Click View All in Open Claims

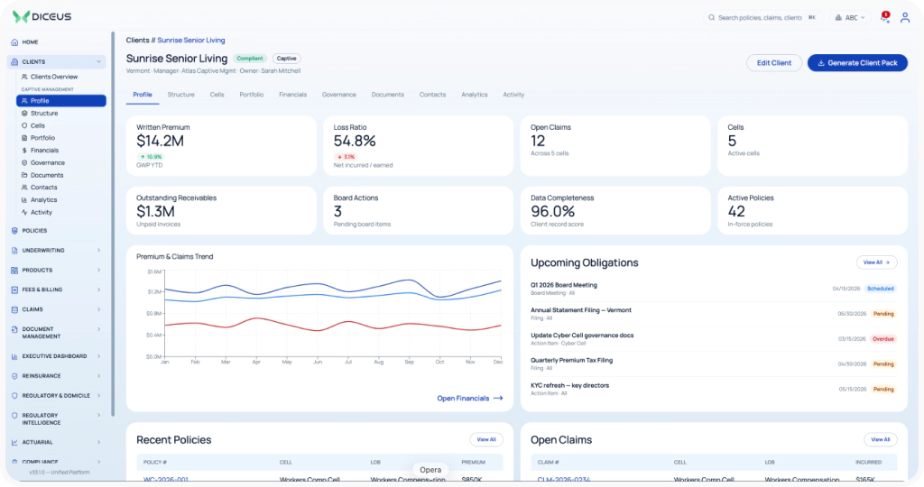881,440
